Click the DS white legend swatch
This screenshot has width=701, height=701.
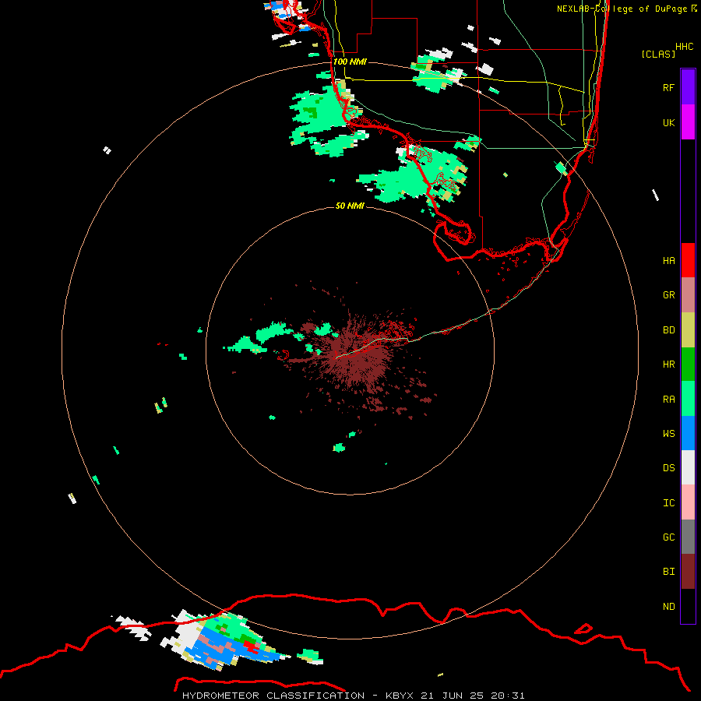click(x=688, y=467)
